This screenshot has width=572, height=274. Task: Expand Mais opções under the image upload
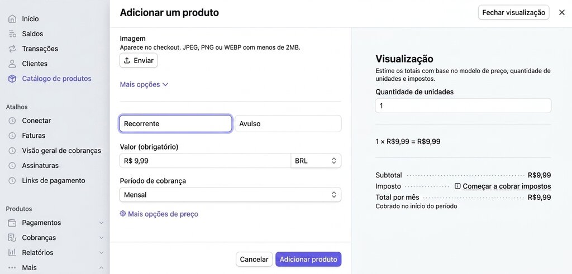(x=144, y=84)
